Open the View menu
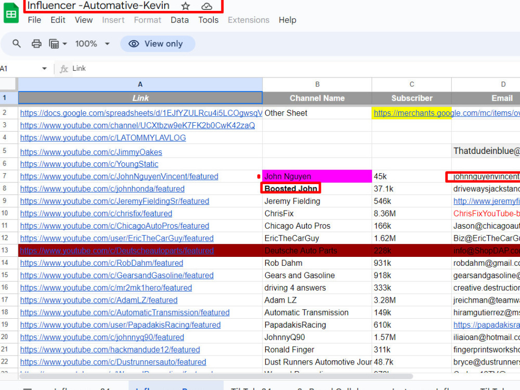520x390 pixels. coord(84,20)
